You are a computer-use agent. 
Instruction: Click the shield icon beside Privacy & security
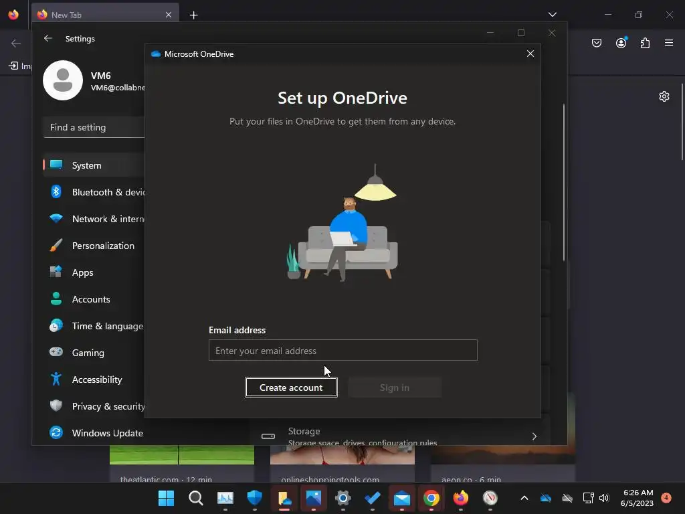point(56,406)
